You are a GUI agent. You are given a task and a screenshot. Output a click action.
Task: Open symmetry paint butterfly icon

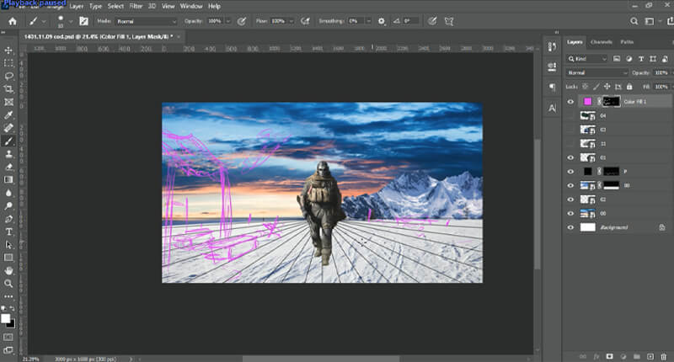449,21
